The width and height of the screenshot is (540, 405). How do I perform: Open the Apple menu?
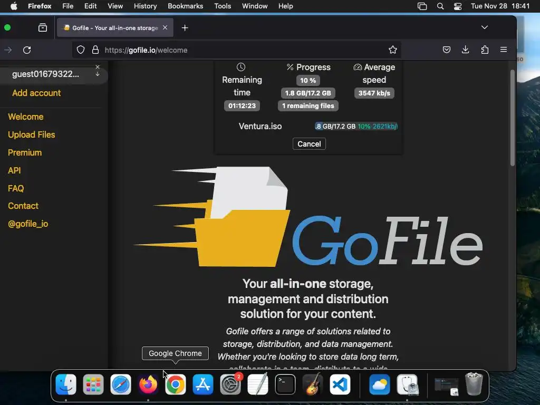click(x=14, y=6)
